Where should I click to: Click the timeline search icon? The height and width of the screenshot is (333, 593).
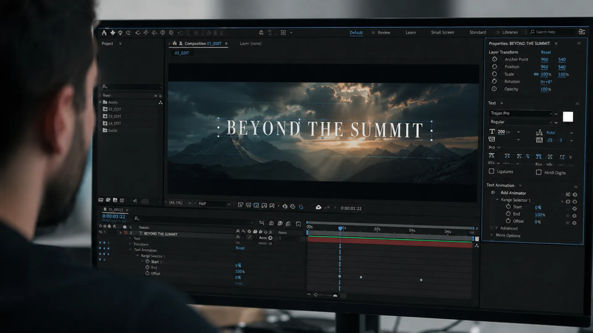point(136,218)
